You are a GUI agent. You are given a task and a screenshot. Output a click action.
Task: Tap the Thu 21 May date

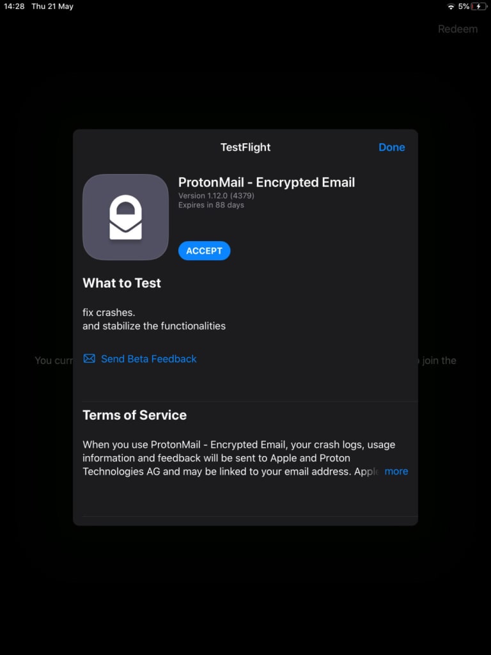(52, 6)
